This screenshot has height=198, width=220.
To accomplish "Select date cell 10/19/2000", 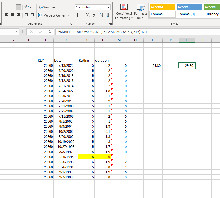I will [x=66, y=142].
